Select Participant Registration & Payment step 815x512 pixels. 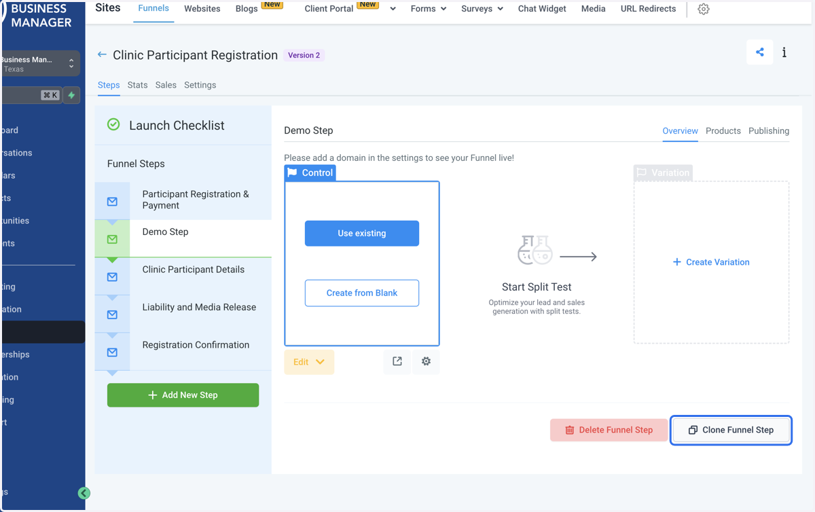click(x=183, y=200)
